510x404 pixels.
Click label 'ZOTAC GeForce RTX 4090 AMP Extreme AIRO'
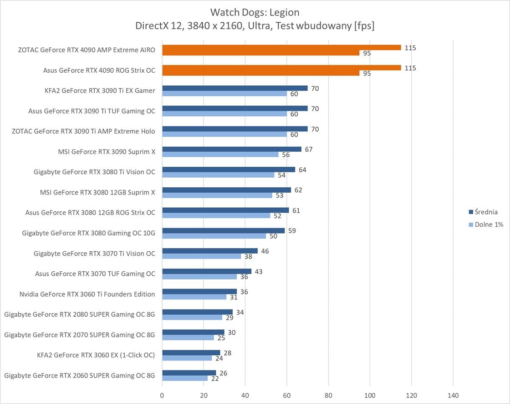tap(87, 50)
